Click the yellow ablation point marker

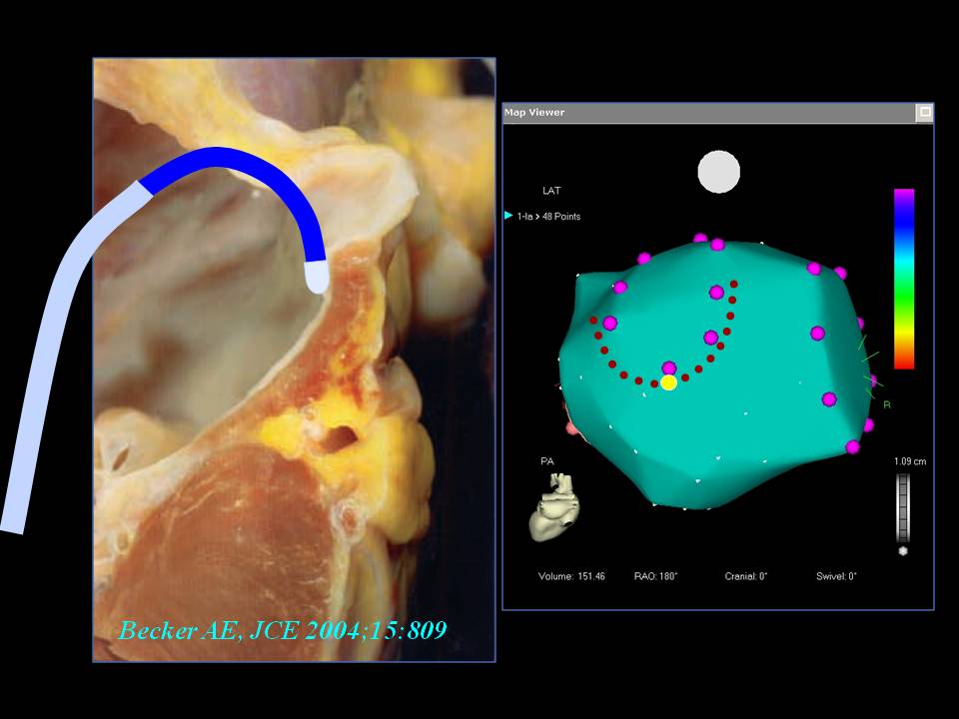pos(668,382)
